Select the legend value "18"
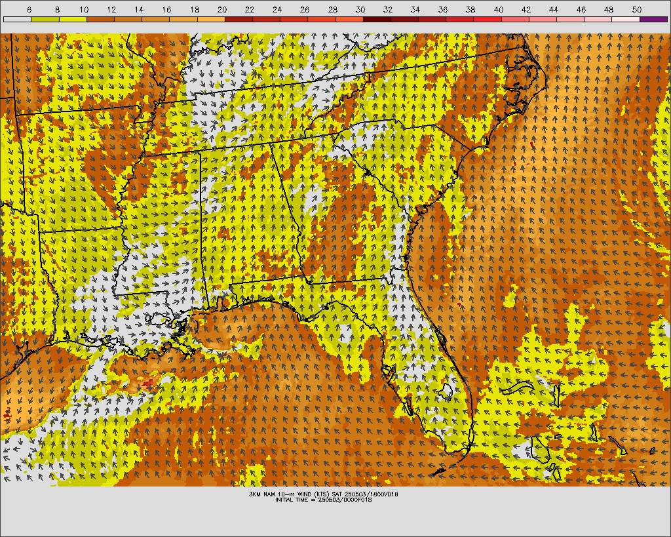This screenshot has width=671, height=537. 195,10
